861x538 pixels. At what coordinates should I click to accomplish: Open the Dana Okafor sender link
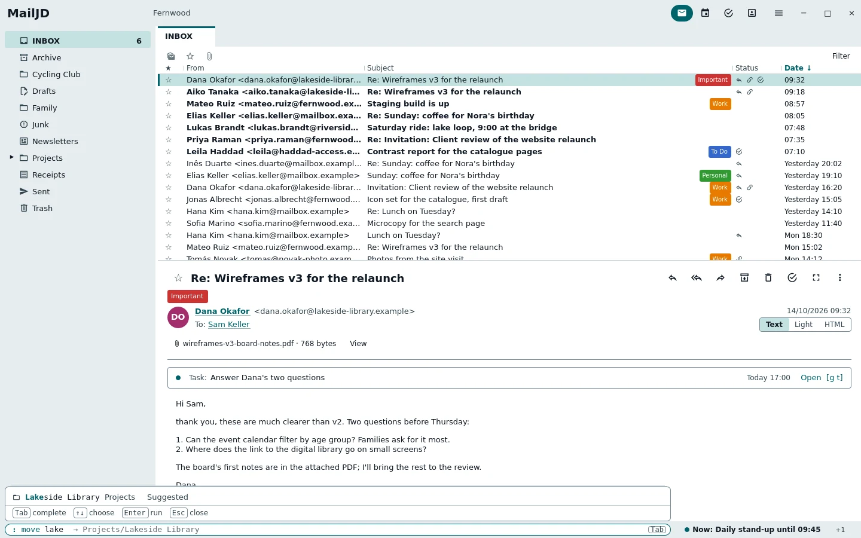coord(222,311)
